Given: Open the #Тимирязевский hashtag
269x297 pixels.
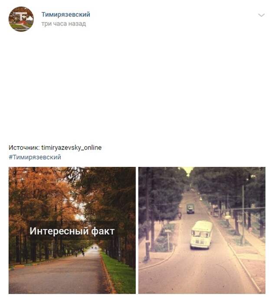Looking at the screenshot, I should point(35,157).
